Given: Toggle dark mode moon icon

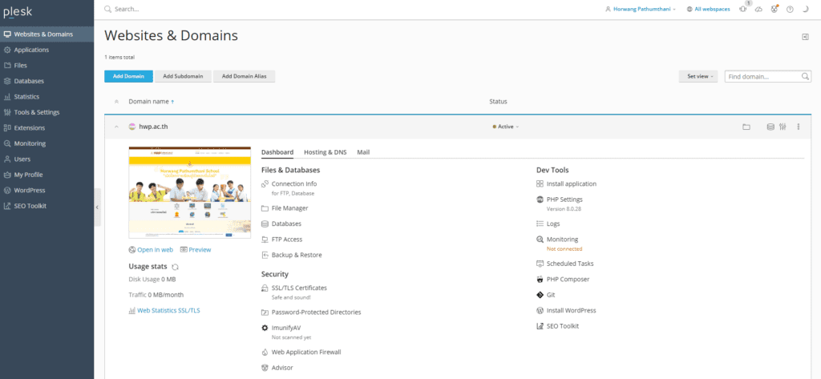Looking at the screenshot, I should click(805, 9).
